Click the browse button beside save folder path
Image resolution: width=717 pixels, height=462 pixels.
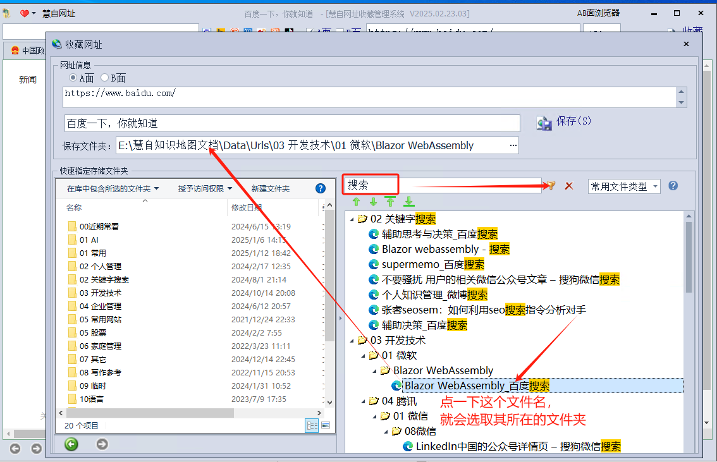coord(513,146)
